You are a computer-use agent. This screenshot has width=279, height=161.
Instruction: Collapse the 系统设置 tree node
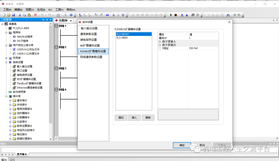[x=6, y=62]
